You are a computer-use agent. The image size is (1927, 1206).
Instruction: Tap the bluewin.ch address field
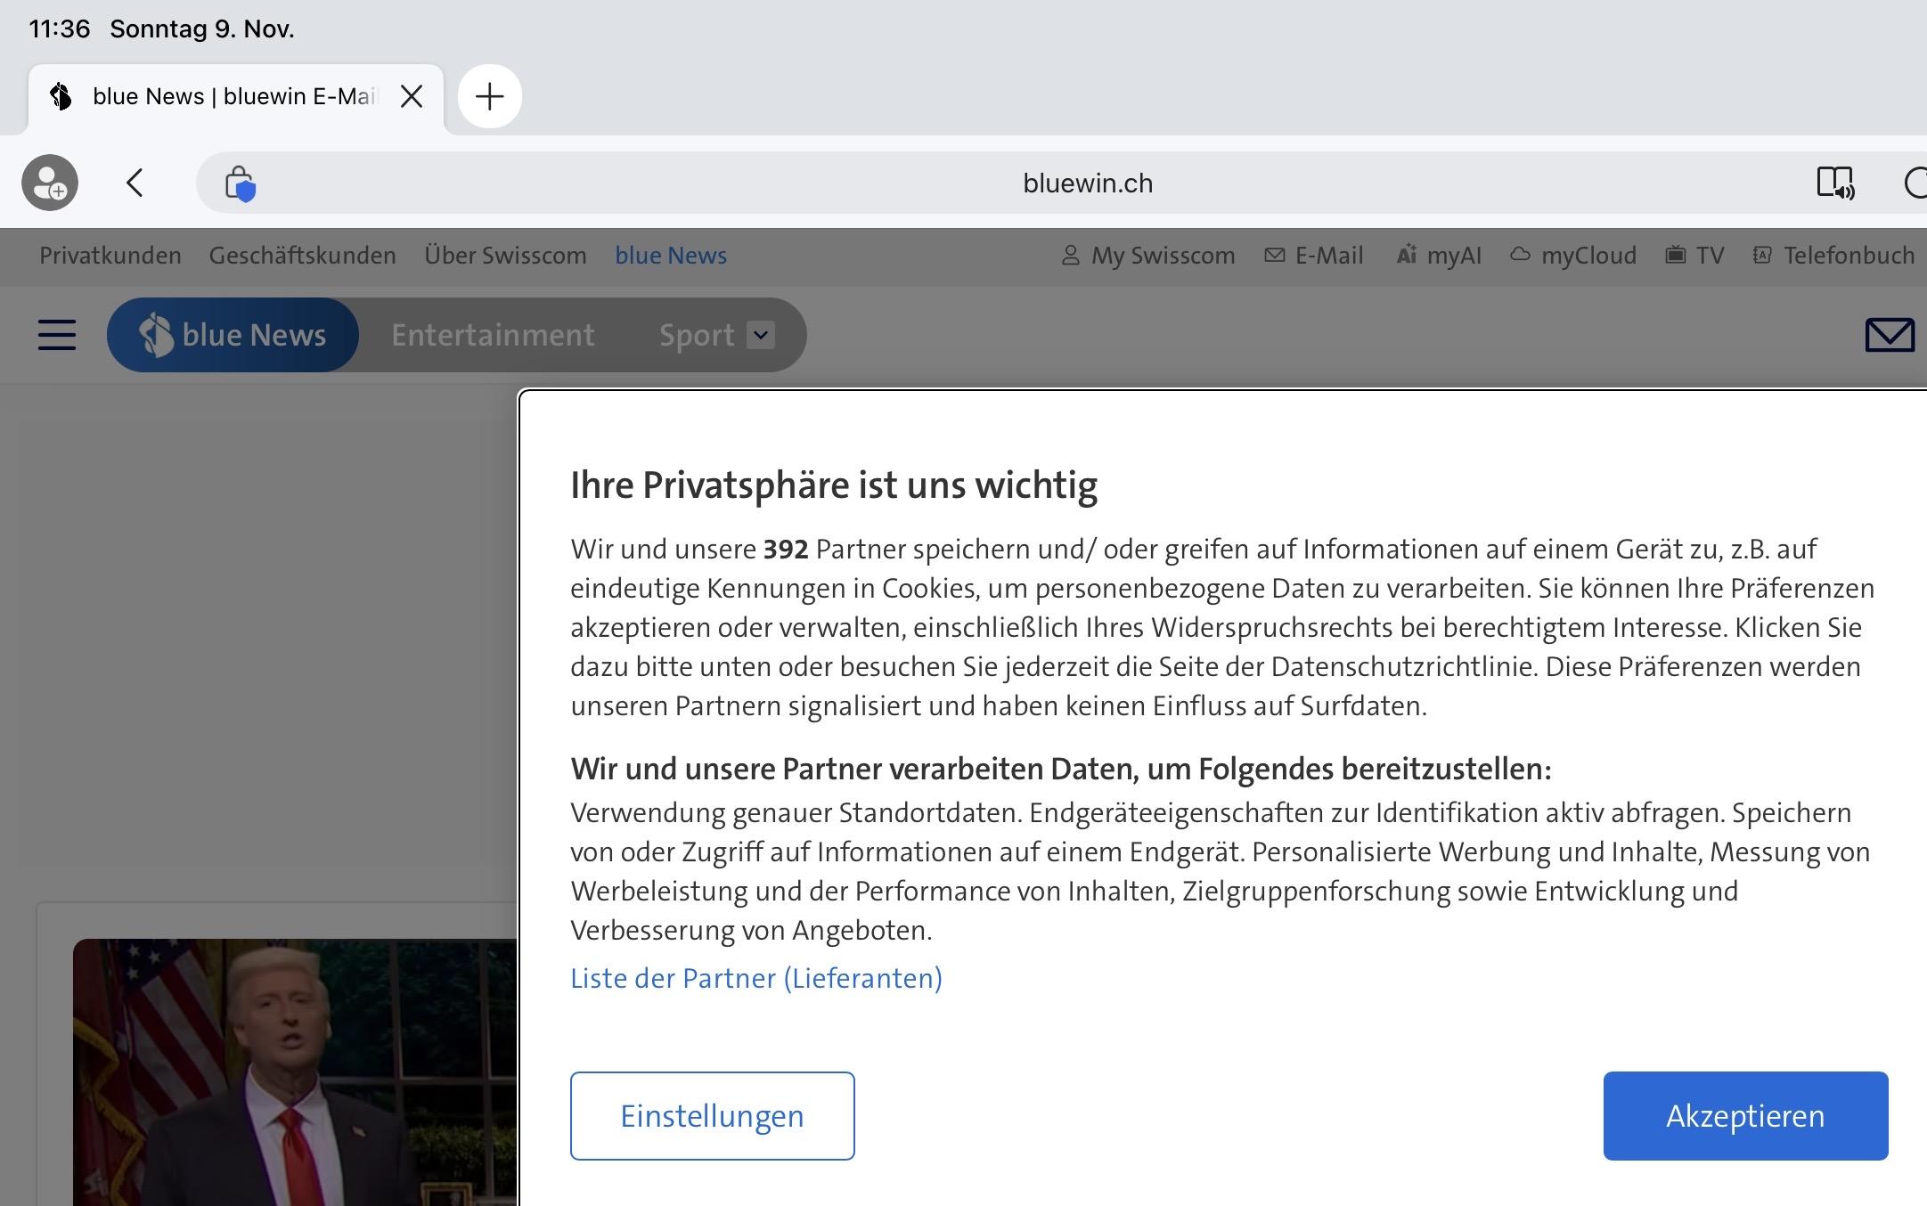click(x=1087, y=183)
